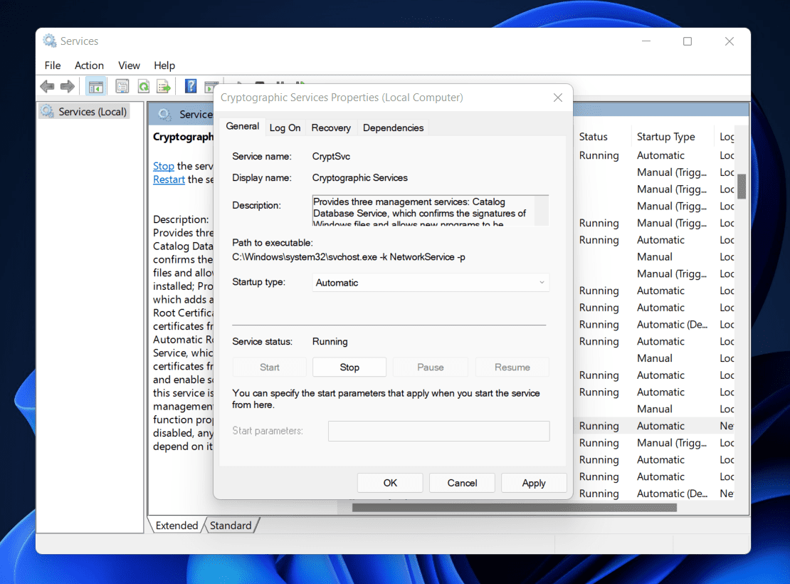Expand the Startup type dropdown
Viewport: 790px width, 584px height.
click(x=431, y=283)
